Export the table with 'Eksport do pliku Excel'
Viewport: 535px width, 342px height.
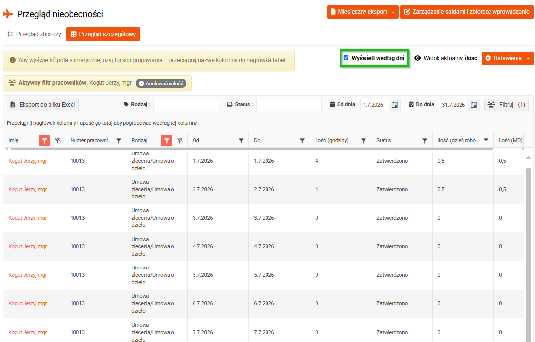[x=43, y=105]
